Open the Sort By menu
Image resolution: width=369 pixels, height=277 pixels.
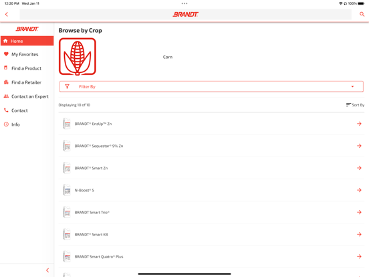[x=355, y=105]
